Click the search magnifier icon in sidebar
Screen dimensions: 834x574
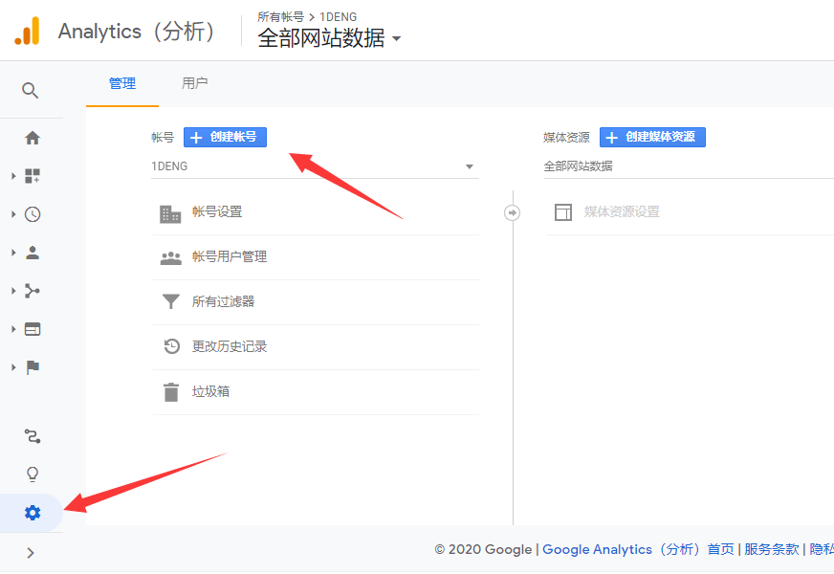[32, 90]
